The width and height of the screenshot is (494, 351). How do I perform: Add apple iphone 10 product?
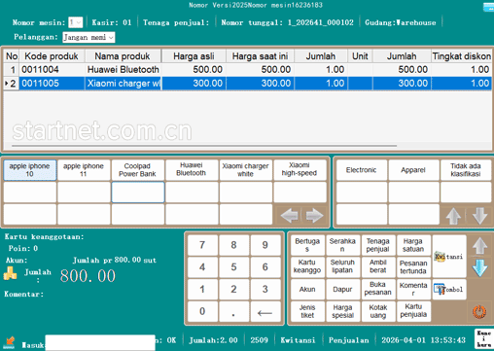(30, 170)
